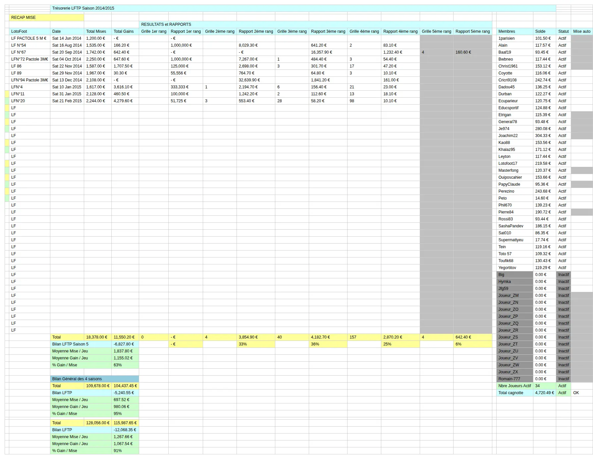Select the 'Bilan Général des 4 saisons' header
The image size is (593, 459).
(x=94, y=379)
